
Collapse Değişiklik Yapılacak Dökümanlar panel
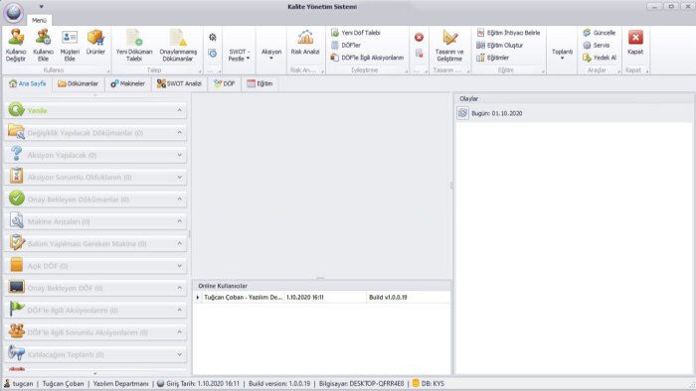click(179, 132)
